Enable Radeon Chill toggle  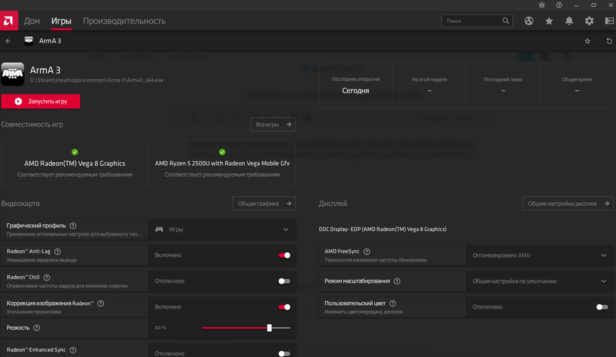coord(284,281)
